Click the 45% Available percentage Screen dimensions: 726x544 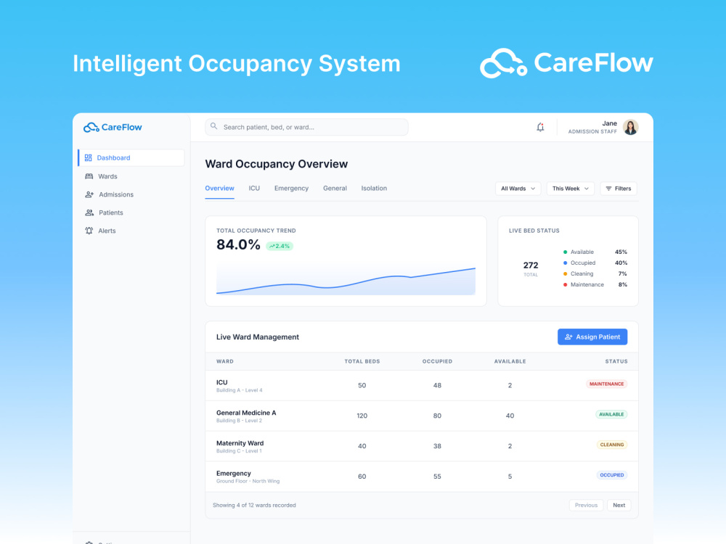tap(621, 252)
